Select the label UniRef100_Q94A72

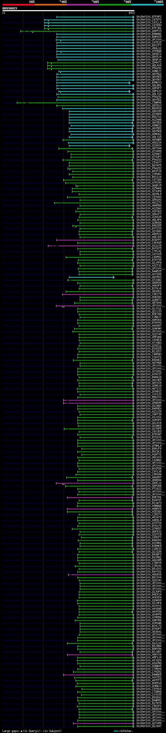[x=149, y=63]
